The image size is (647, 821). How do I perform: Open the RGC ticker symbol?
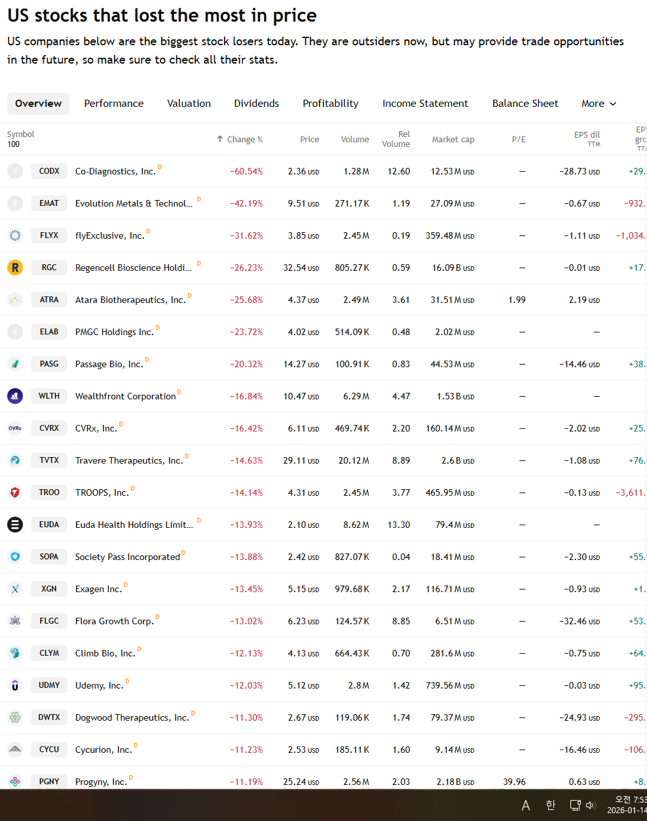pyautogui.click(x=49, y=268)
